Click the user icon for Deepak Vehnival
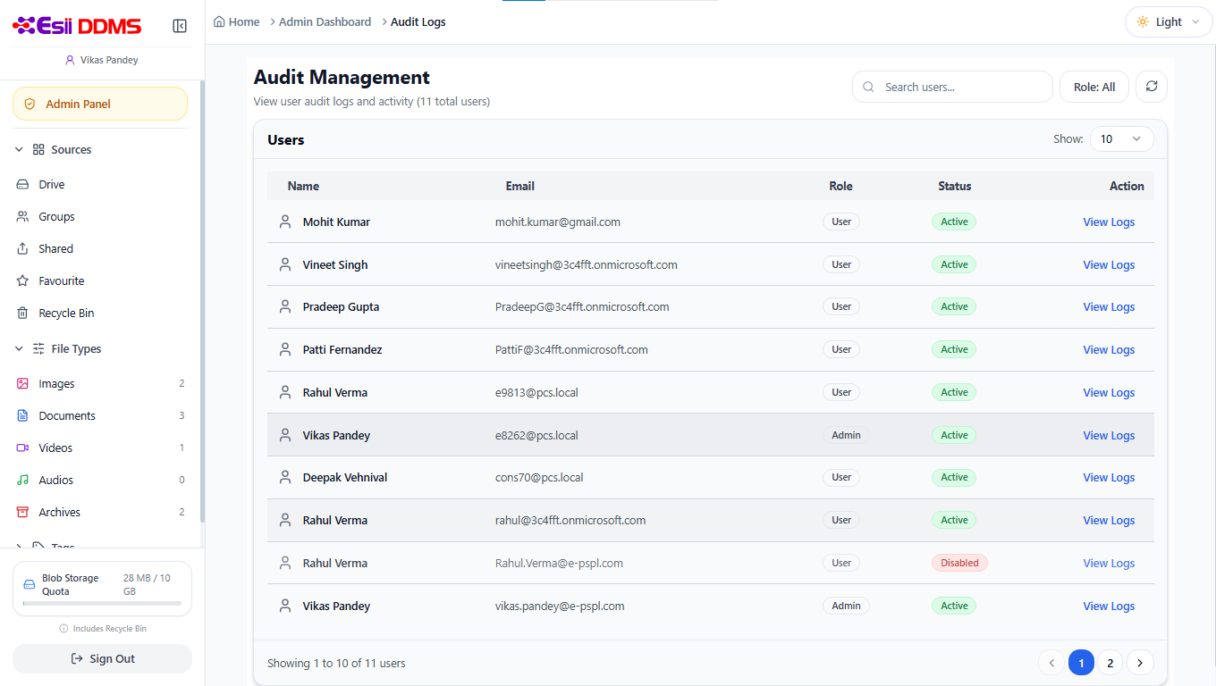Screen dimensions: 1216x686 click(285, 477)
